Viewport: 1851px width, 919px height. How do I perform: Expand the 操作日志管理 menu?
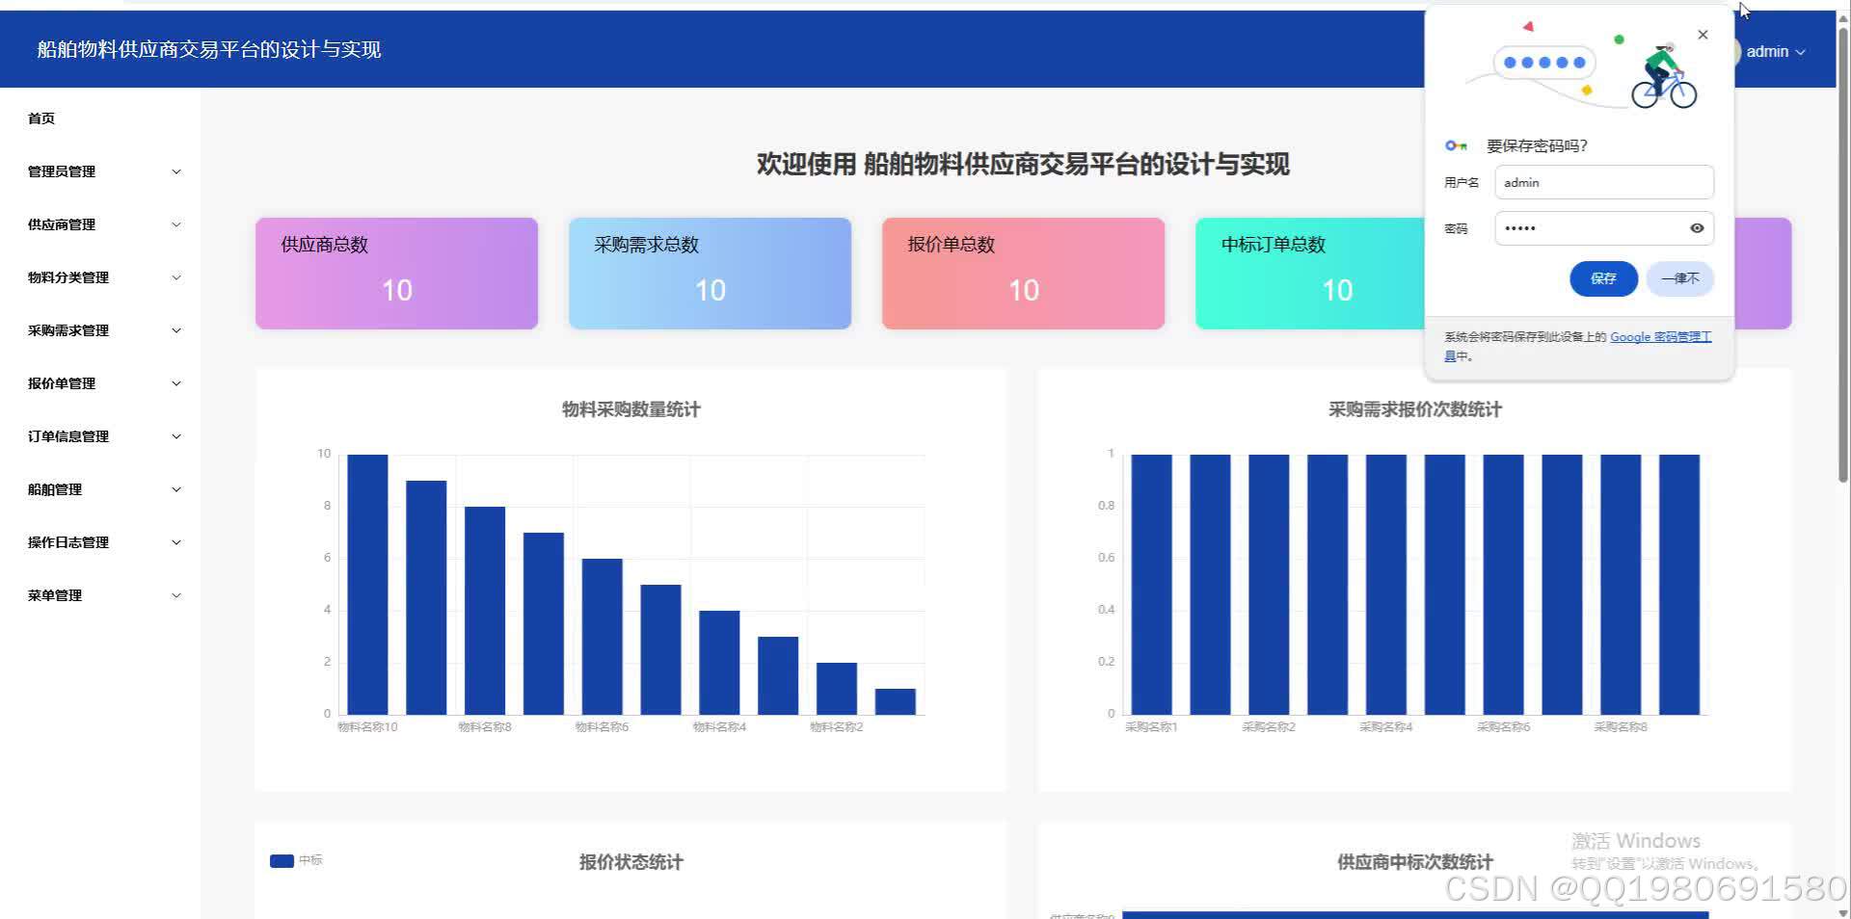tap(101, 542)
